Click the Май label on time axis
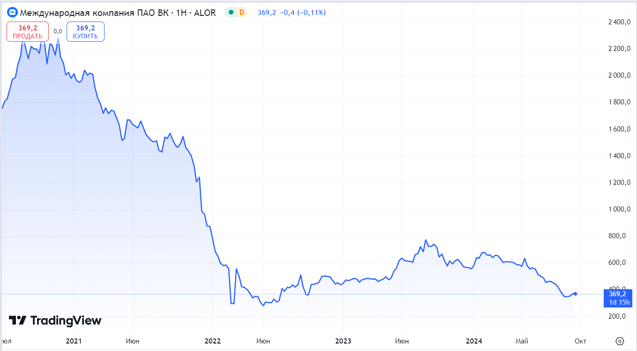This screenshot has height=351, width=637. click(522, 341)
